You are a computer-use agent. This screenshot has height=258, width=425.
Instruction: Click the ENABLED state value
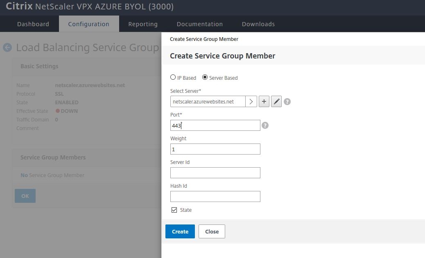[x=67, y=102]
